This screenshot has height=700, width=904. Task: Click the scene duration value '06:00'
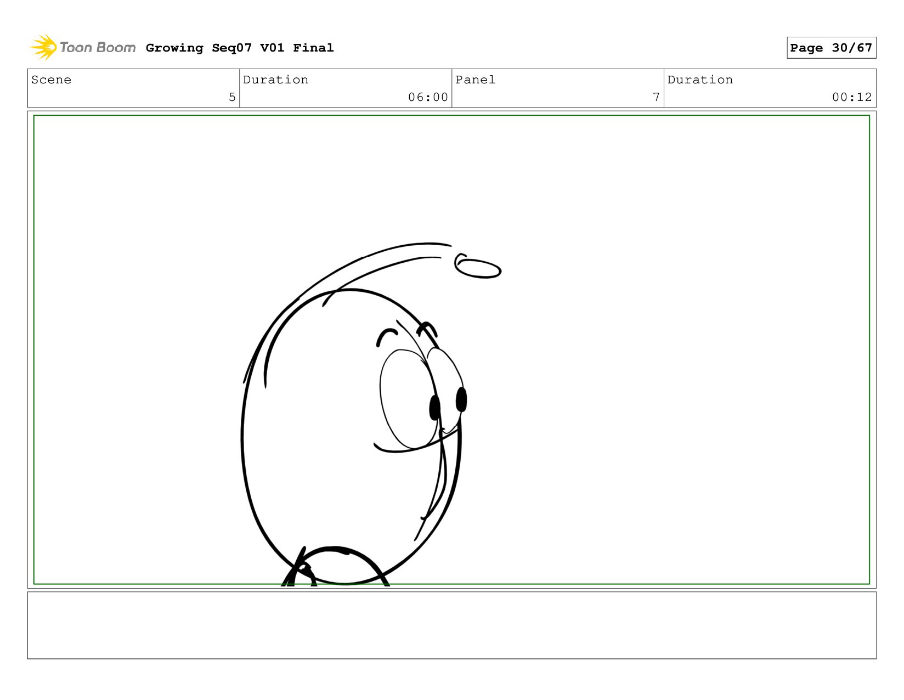(x=428, y=97)
